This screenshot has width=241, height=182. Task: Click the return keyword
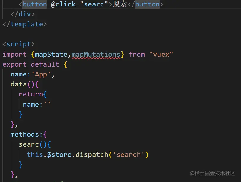[x=31, y=94]
